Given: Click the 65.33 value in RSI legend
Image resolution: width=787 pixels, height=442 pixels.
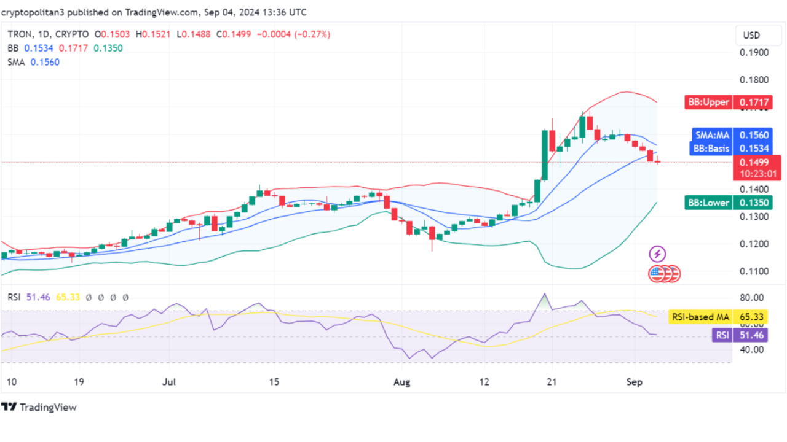Looking at the screenshot, I should pos(67,297).
